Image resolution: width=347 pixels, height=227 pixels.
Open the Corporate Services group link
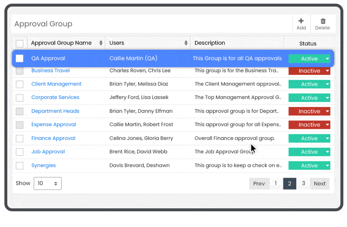point(55,98)
